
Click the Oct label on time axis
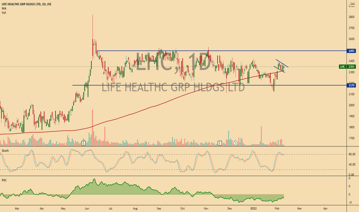coord(183,209)
